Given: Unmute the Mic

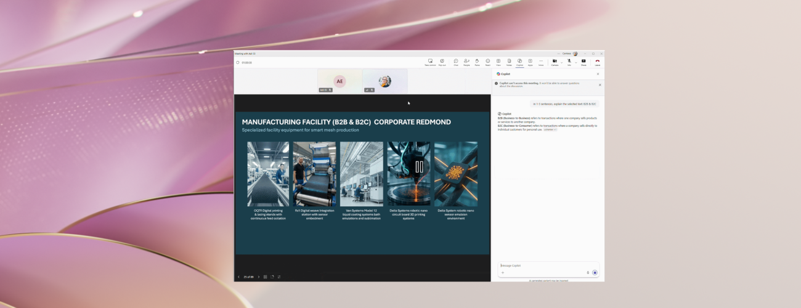Looking at the screenshot, I should point(569,62).
